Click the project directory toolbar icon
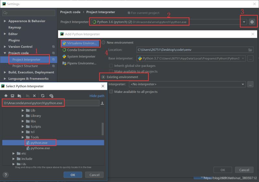The width and height of the screenshot is (259, 182). (x=19, y=96)
